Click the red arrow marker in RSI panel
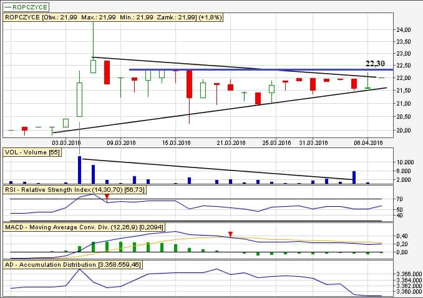The height and width of the screenshot is (298, 423). tap(107, 197)
